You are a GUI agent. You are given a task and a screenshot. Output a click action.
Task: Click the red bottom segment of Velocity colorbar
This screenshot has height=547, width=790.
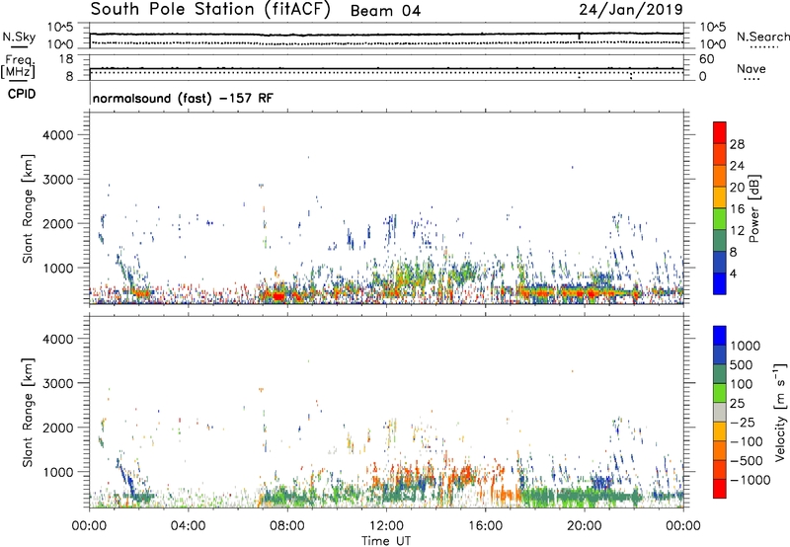pos(720,489)
